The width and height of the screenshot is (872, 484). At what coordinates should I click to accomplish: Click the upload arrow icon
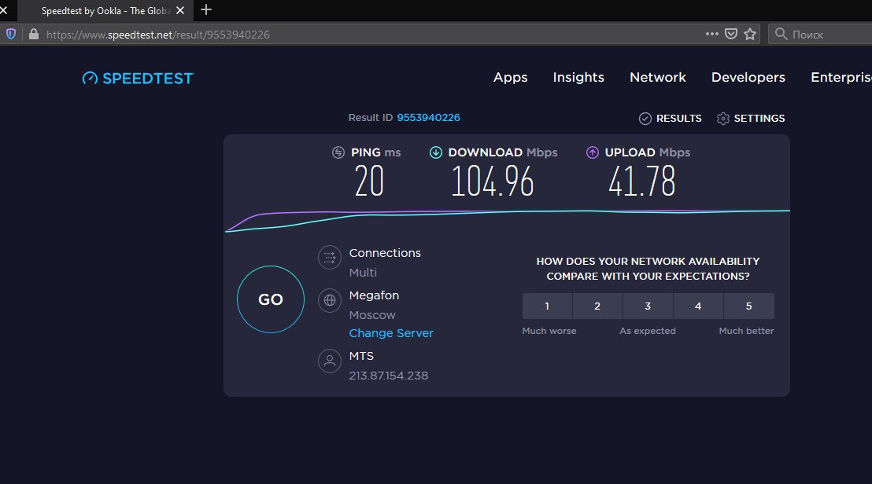pos(593,152)
